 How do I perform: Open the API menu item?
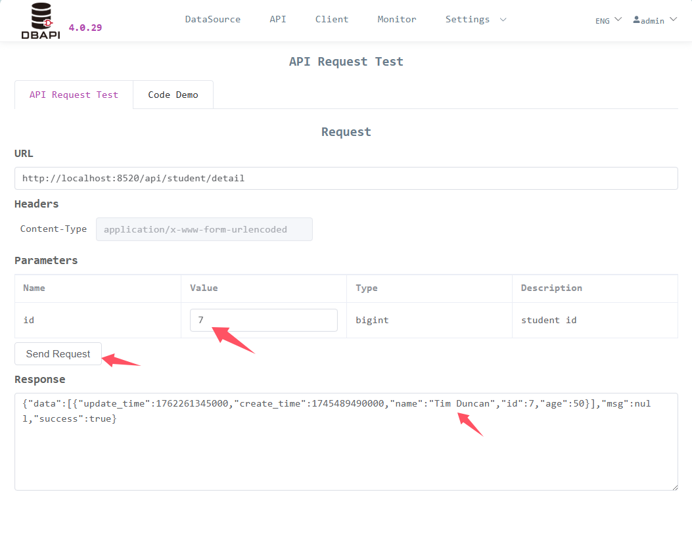278,19
